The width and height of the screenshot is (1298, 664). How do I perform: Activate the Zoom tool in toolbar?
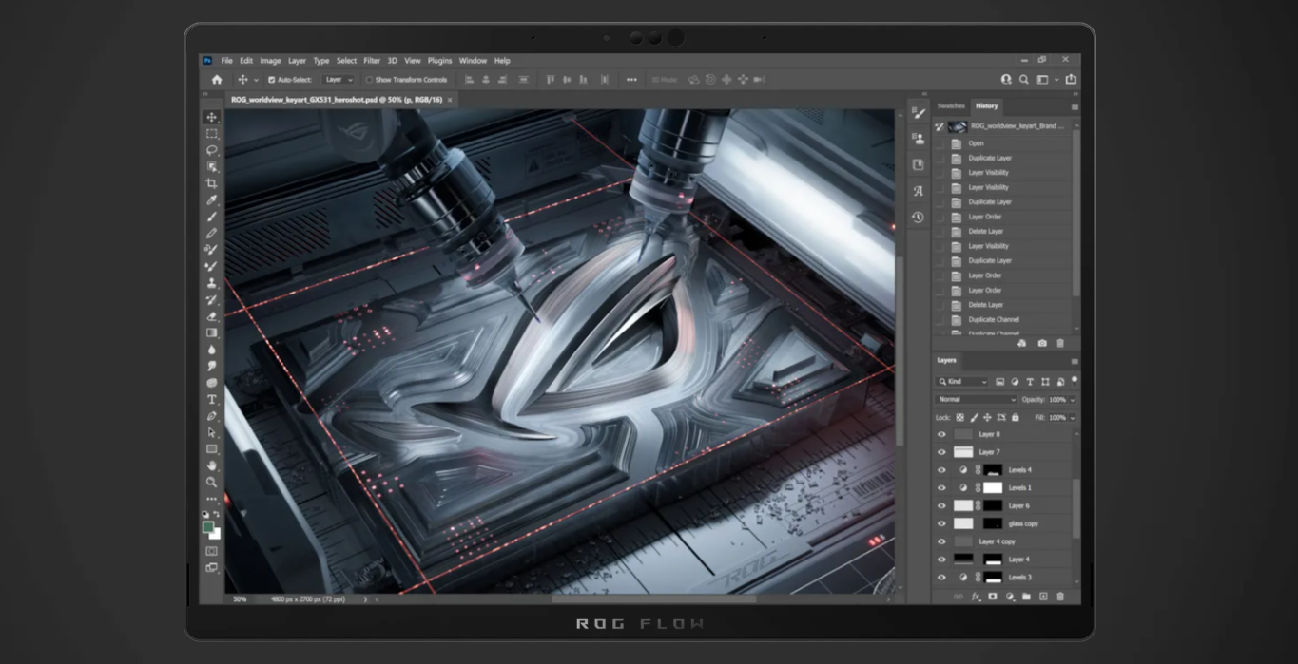point(211,482)
